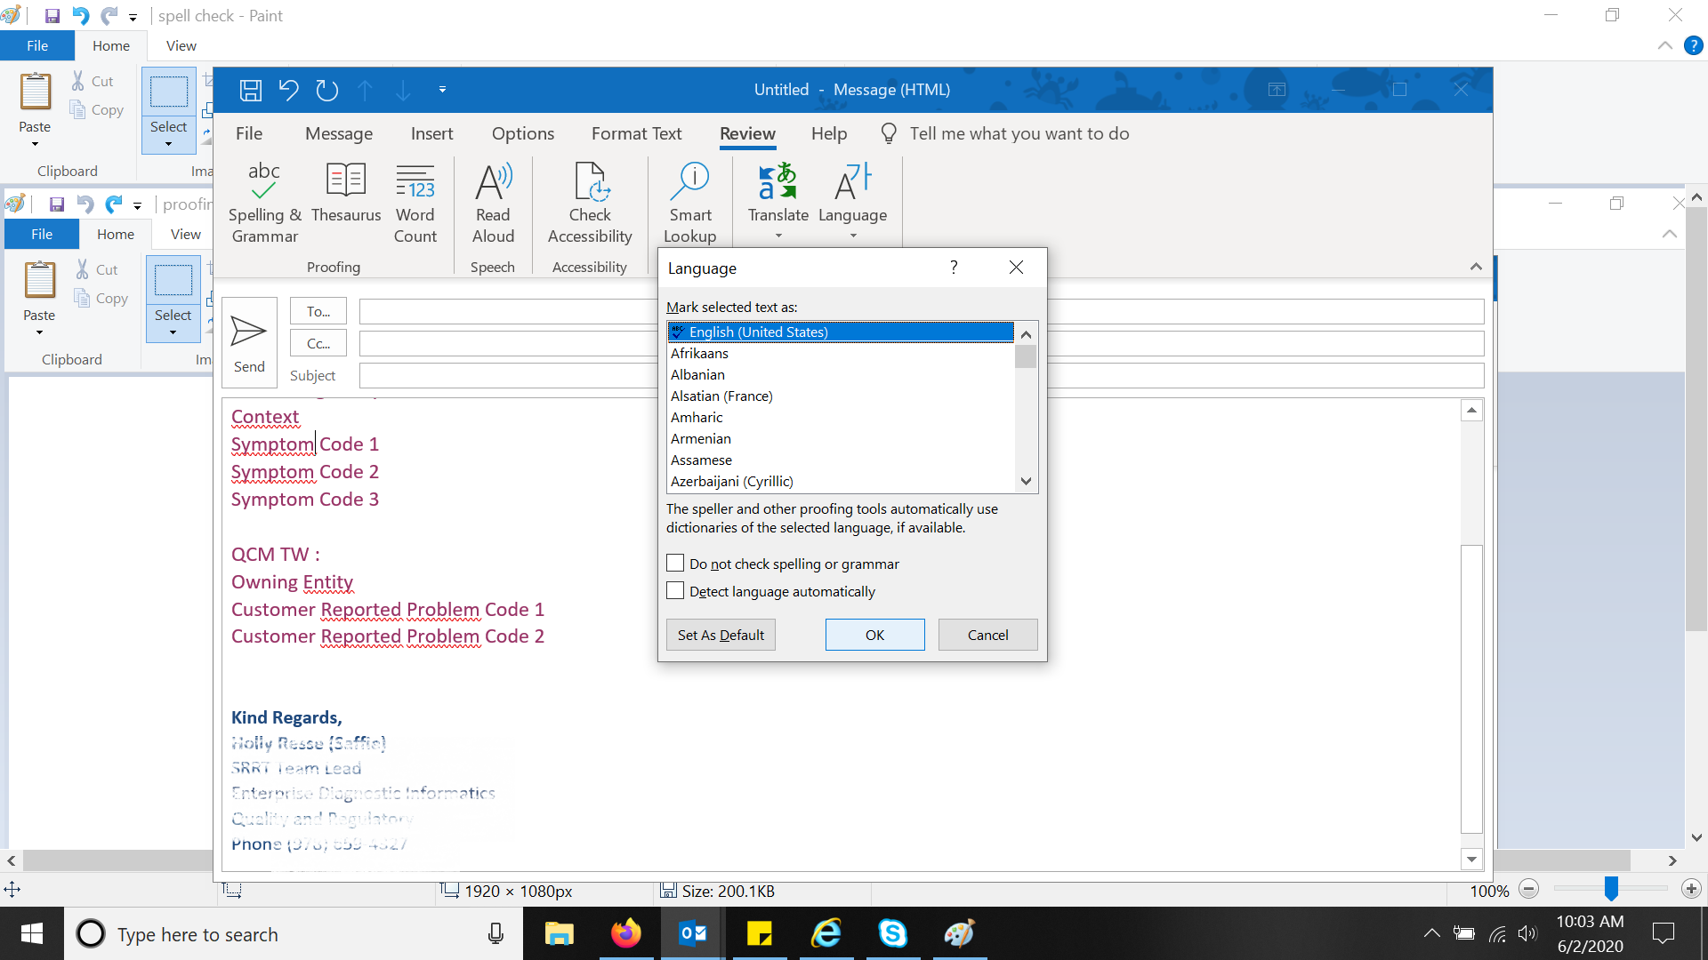This screenshot has width=1708, height=960.
Task: Select Armenian from language list
Action: pyautogui.click(x=700, y=438)
